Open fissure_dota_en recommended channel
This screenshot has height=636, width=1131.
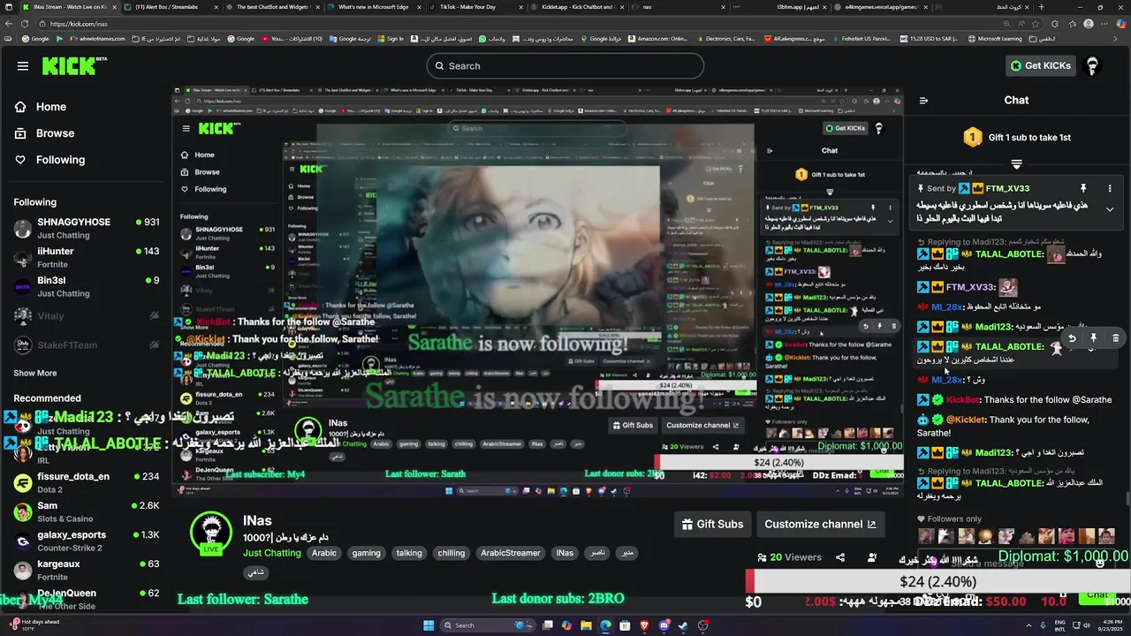86,482
